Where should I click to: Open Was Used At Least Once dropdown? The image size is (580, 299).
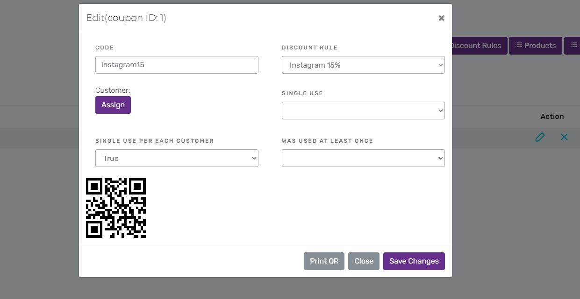pyautogui.click(x=363, y=158)
